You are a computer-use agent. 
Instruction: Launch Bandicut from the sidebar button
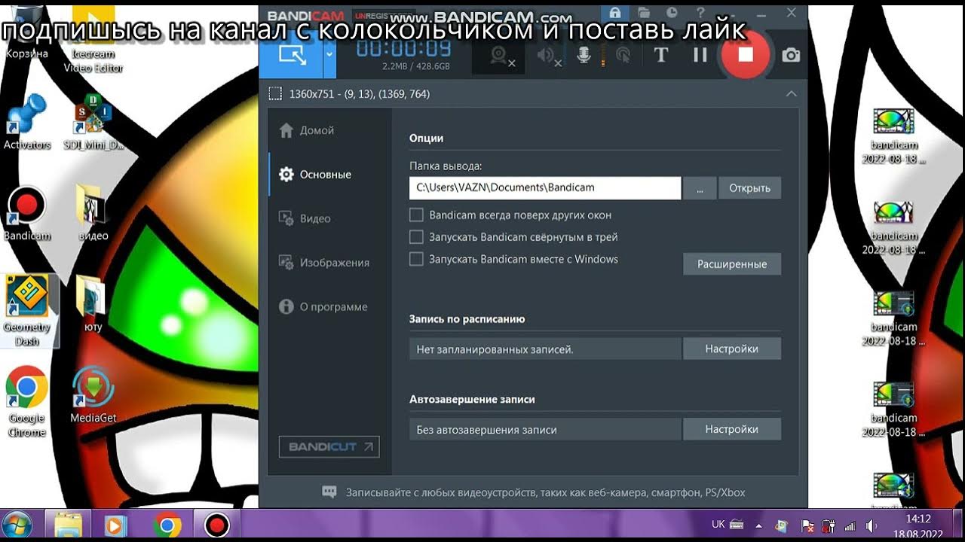click(329, 447)
